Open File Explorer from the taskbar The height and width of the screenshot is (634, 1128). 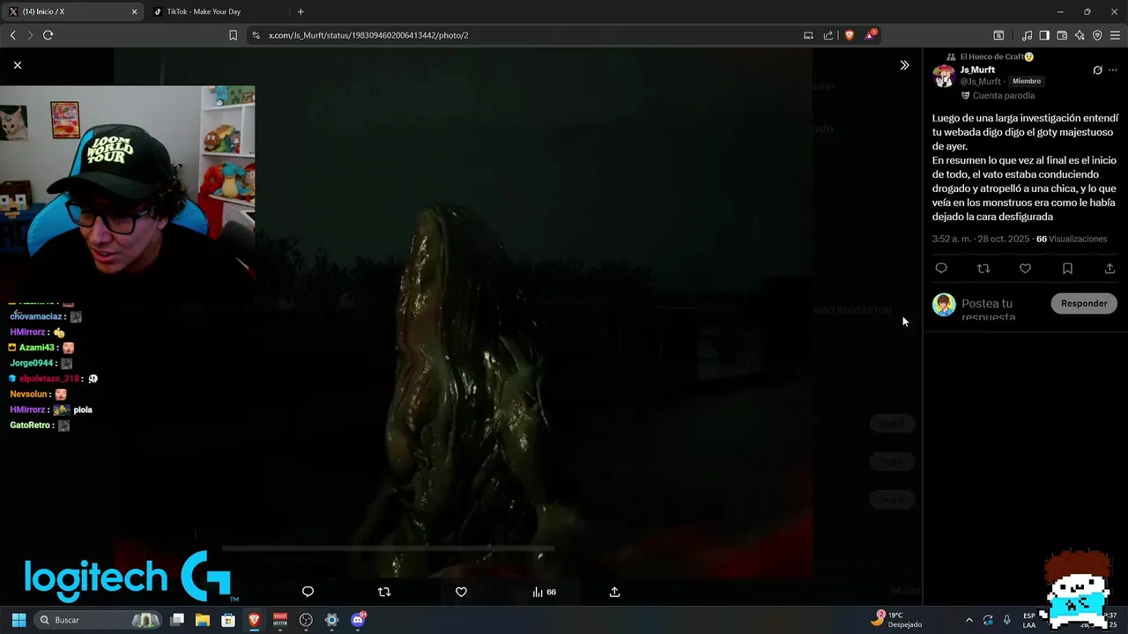pos(203,620)
